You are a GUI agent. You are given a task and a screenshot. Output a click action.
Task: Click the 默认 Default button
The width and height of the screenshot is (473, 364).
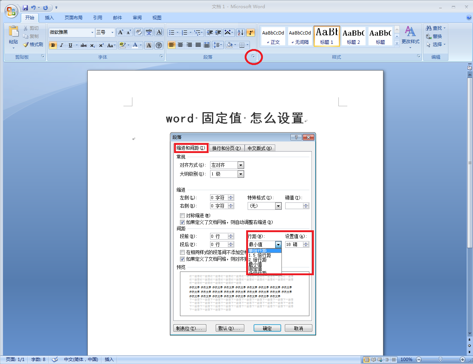point(230,328)
